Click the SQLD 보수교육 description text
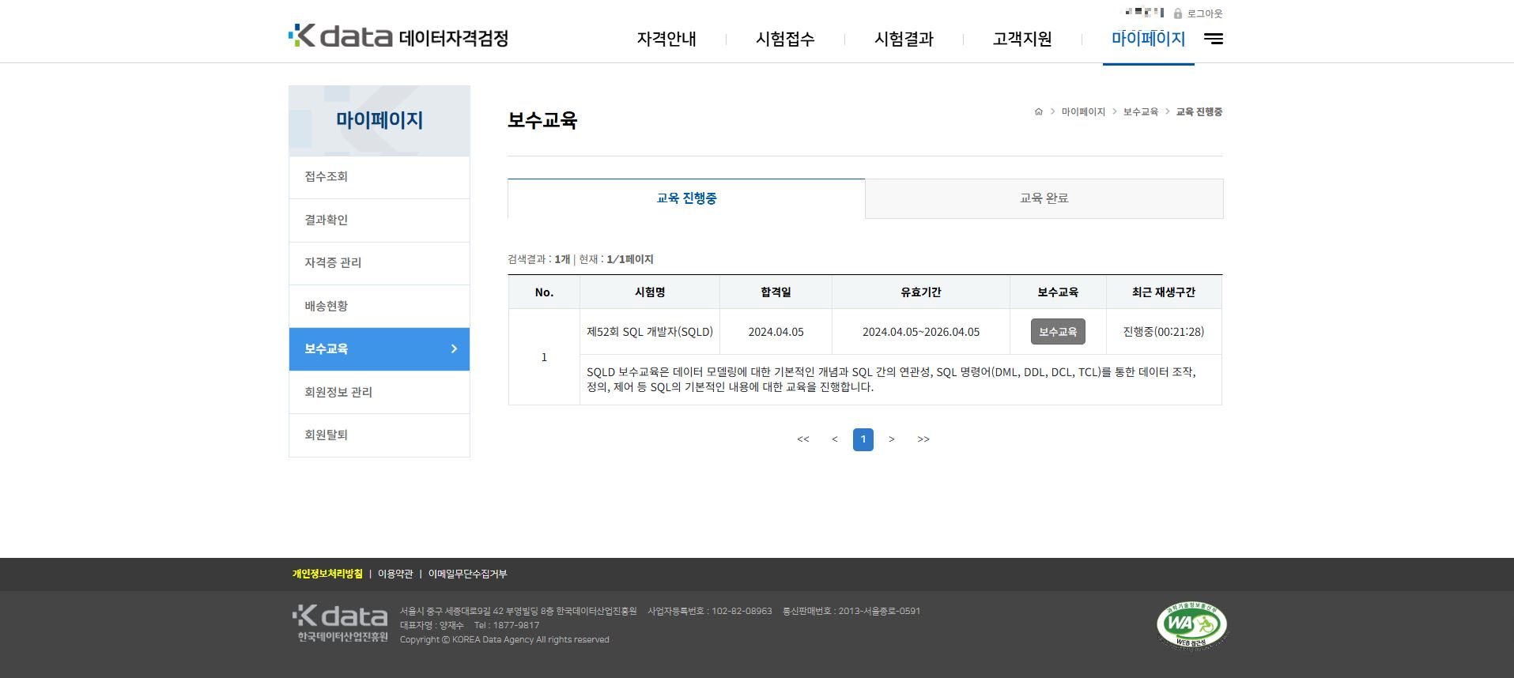 tap(891, 379)
